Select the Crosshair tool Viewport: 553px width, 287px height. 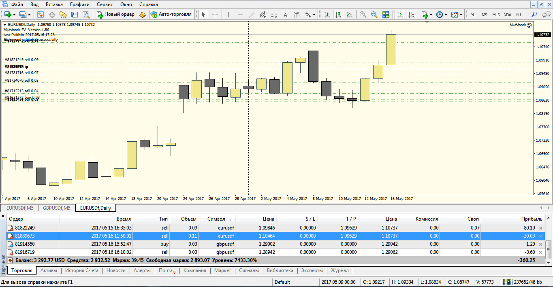(x=215, y=15)
